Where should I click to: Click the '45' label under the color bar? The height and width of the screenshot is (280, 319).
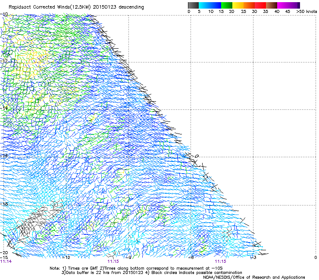[288, 12]
